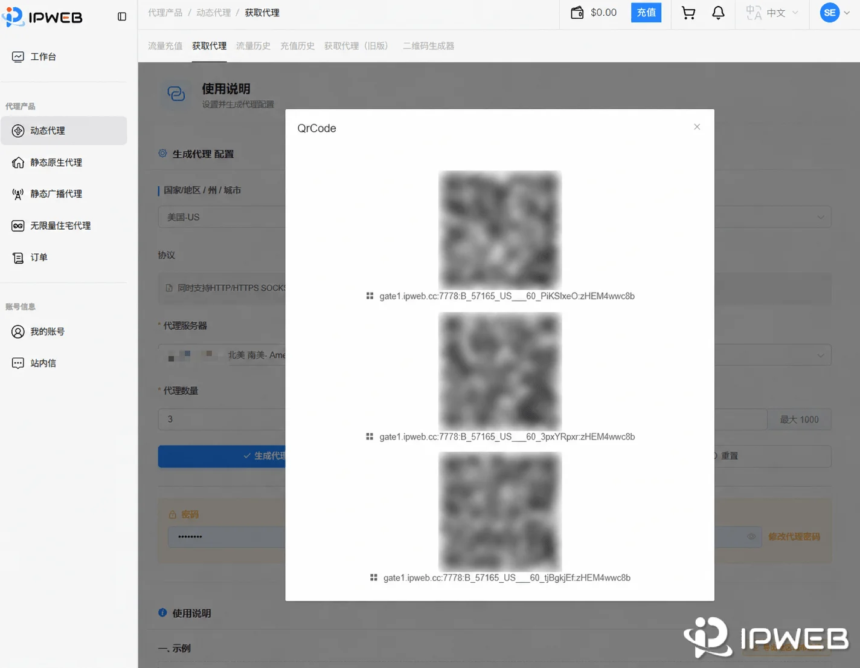This screenshot has height=668, width=860.
Task: Click the 密码 lock icon
Action: [x=173, y=515]
